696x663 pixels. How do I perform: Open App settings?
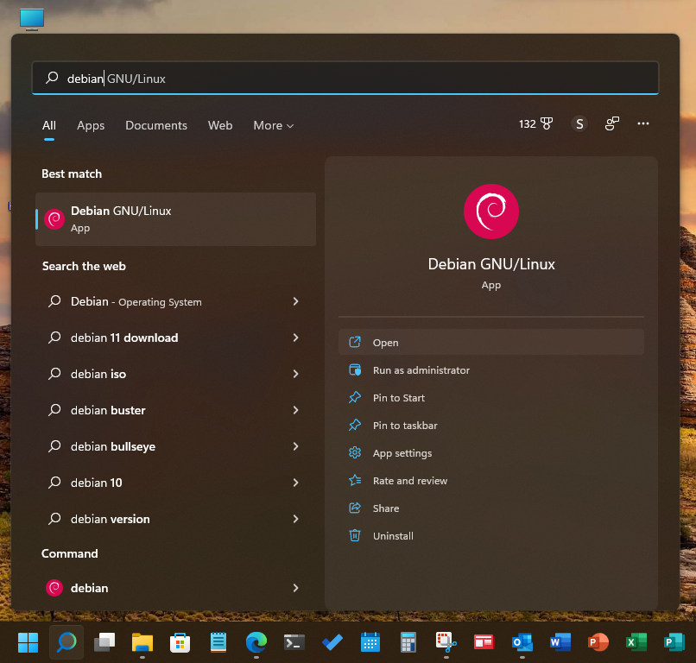(491, 453)
